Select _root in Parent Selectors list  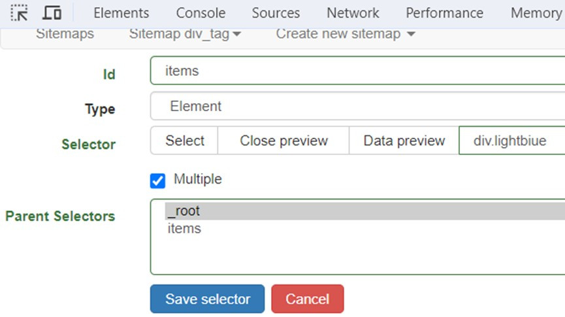coord(183,211)
